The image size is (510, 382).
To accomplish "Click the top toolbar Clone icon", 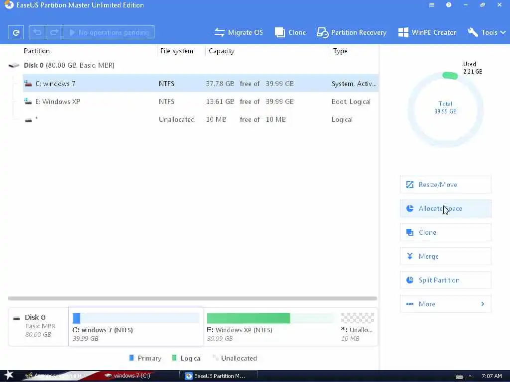I will pyautogui.click(x=280, y=32).
